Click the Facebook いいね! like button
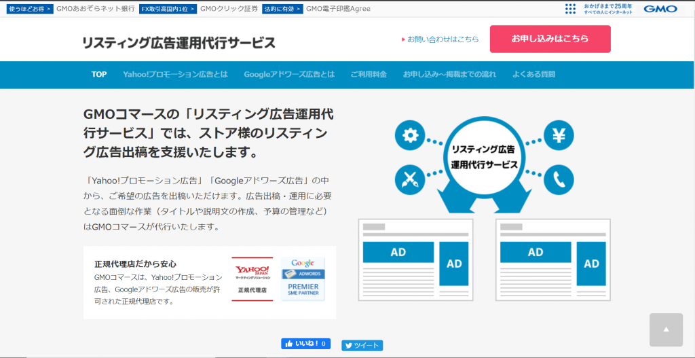This screenshot has width=695, height=358. click(305, 343)
